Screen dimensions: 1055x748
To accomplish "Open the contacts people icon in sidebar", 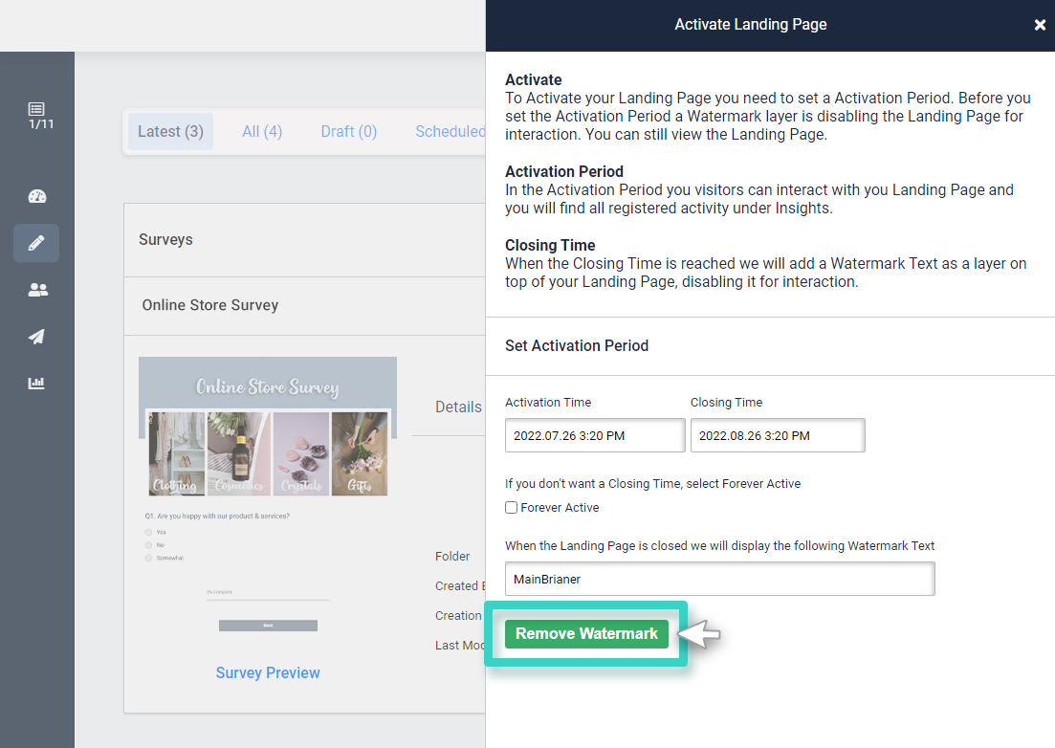I will (37, 290).
